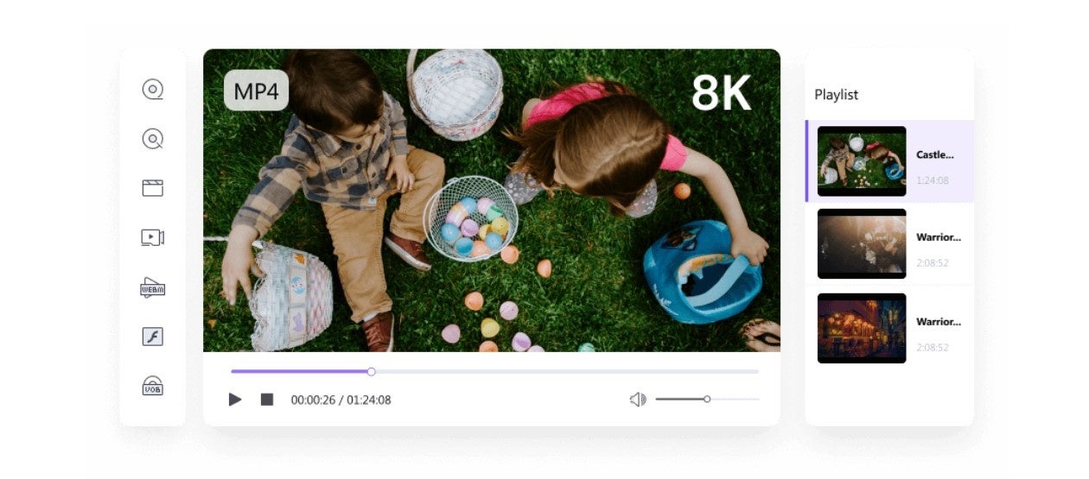The width and height of the screenshot is (1089, 479).
Task: Stop video playback
Action: 267,400
